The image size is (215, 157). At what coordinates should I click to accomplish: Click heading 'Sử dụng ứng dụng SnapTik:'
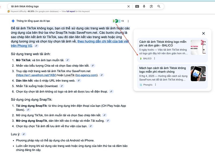[x=31, y=99]
